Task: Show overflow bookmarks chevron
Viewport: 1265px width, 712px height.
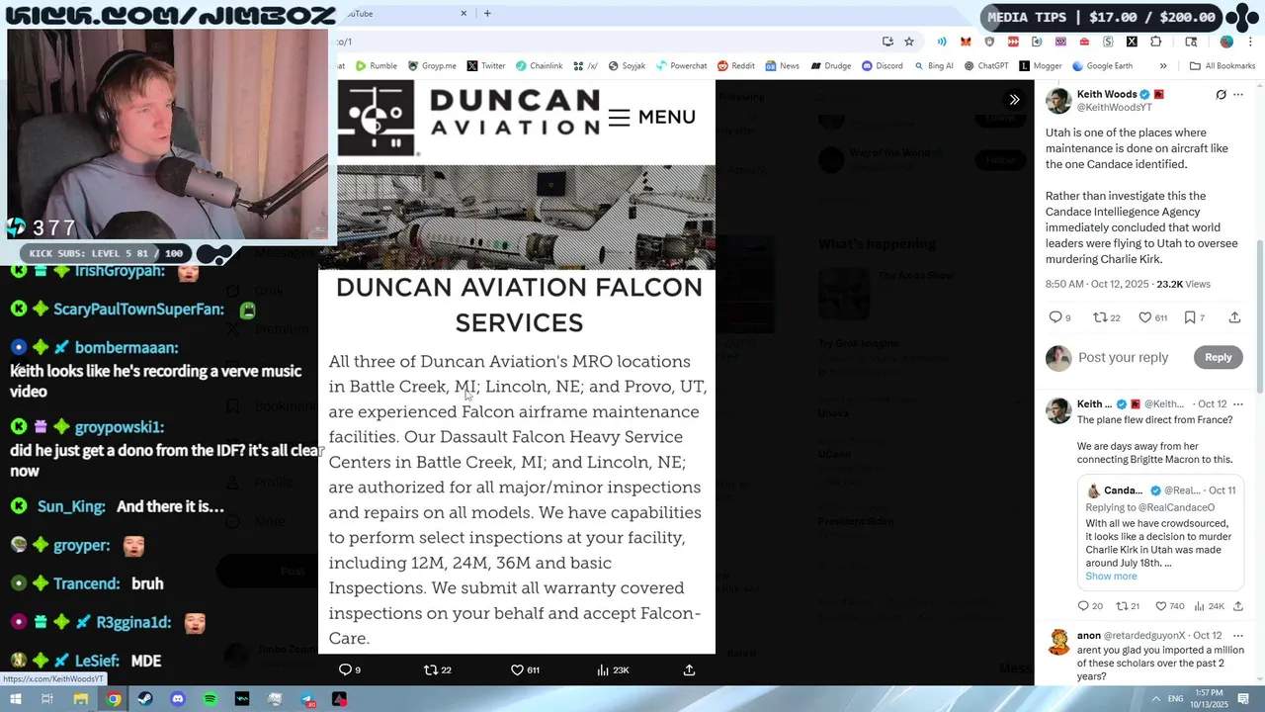Action: tap(1163, 66)
